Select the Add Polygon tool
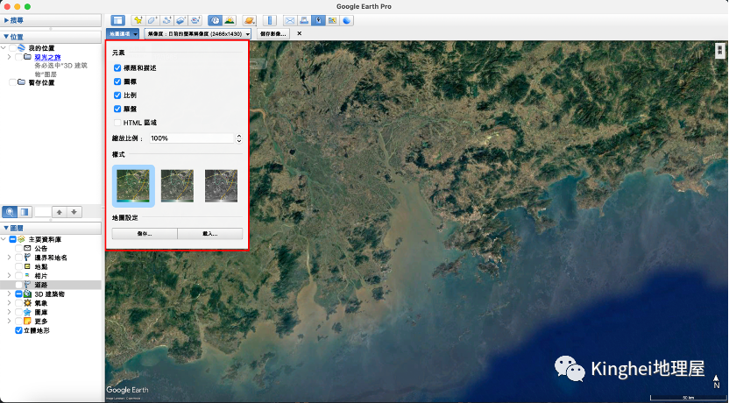Viewport: 729px width, 403px height. pos(152,19)
